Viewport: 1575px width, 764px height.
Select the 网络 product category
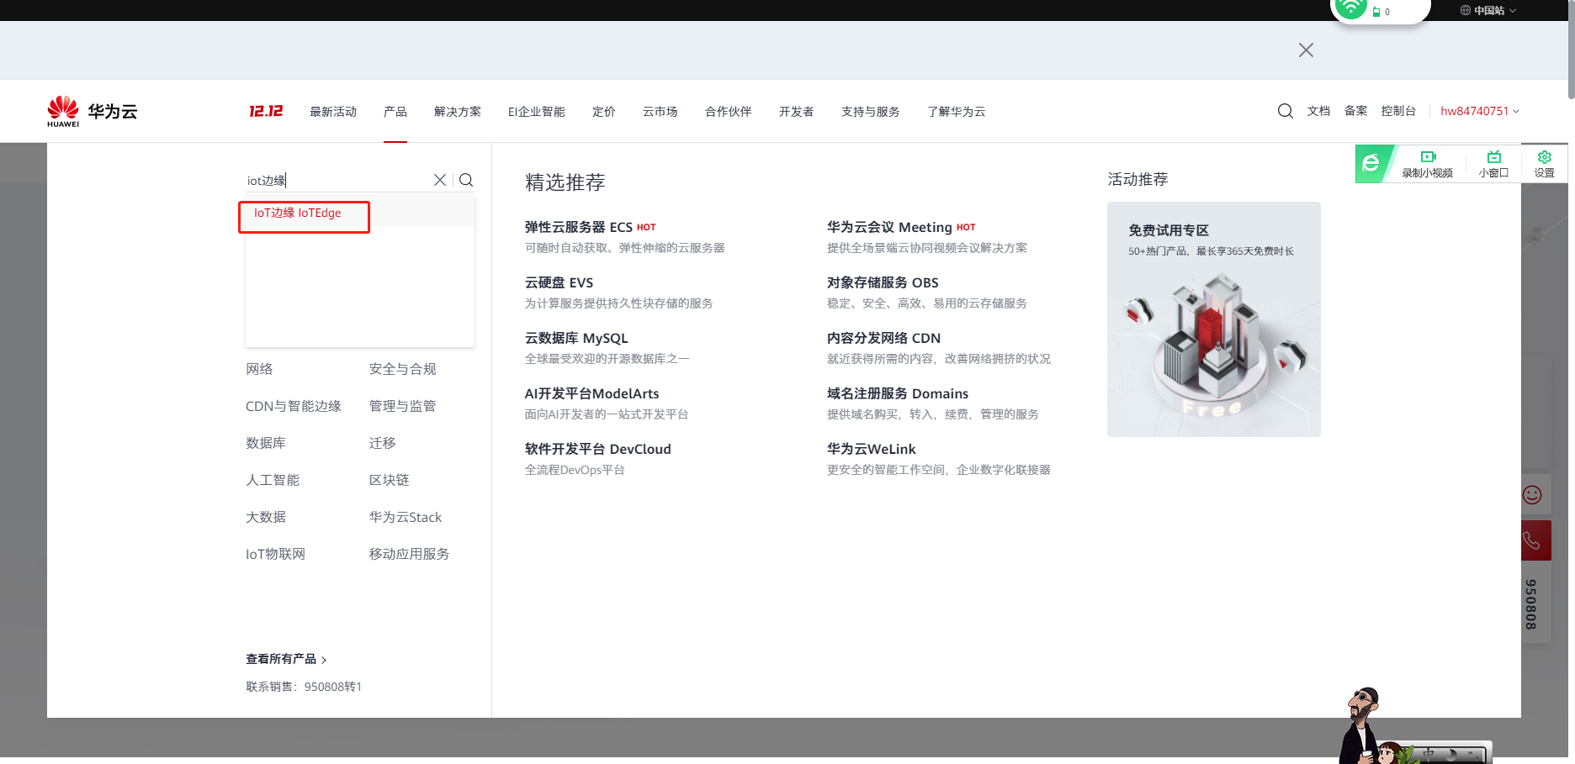tap(259, 369)
